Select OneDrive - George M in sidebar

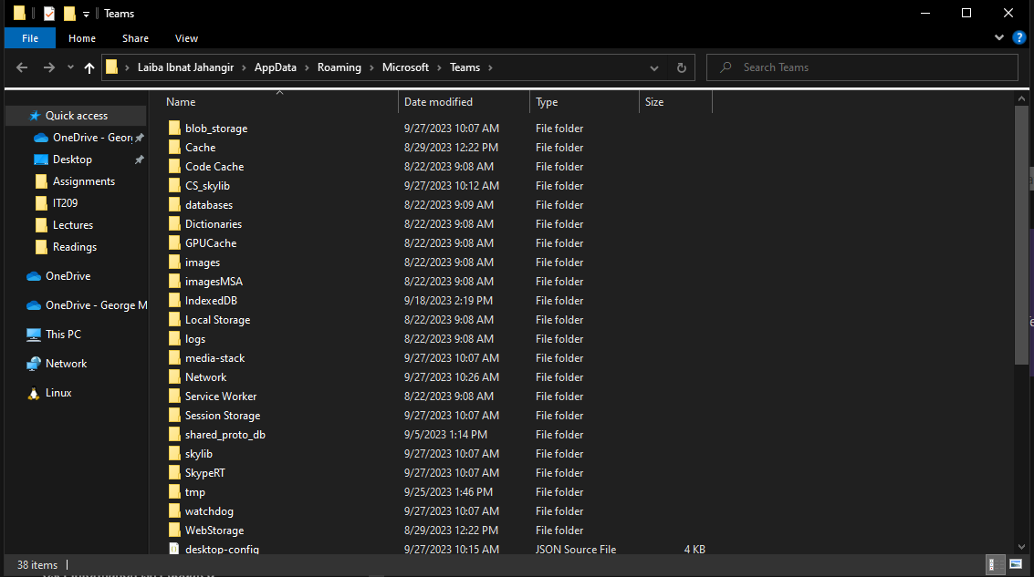pyautogui.click(x=96, y=305)
